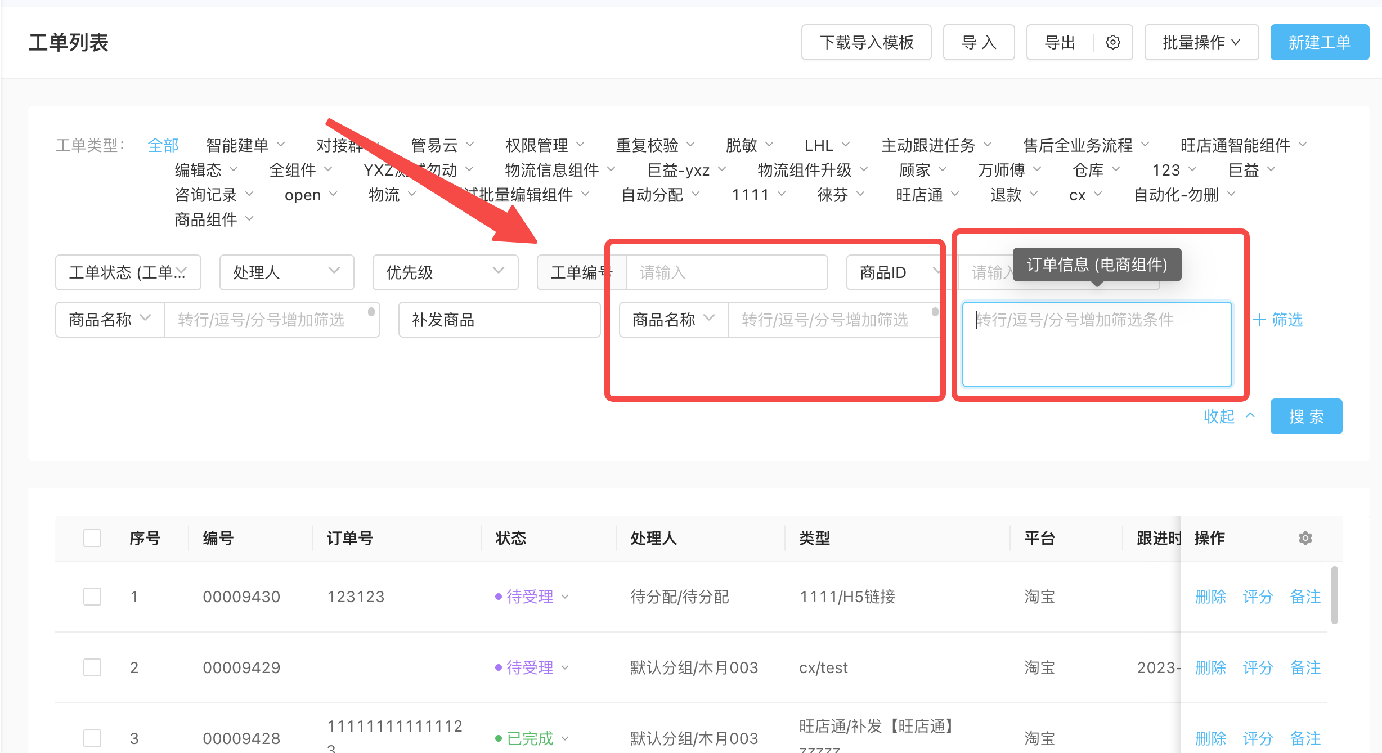1382x753 pixels.
Task: Click 导入 button
Action: [x=979, y=42]
